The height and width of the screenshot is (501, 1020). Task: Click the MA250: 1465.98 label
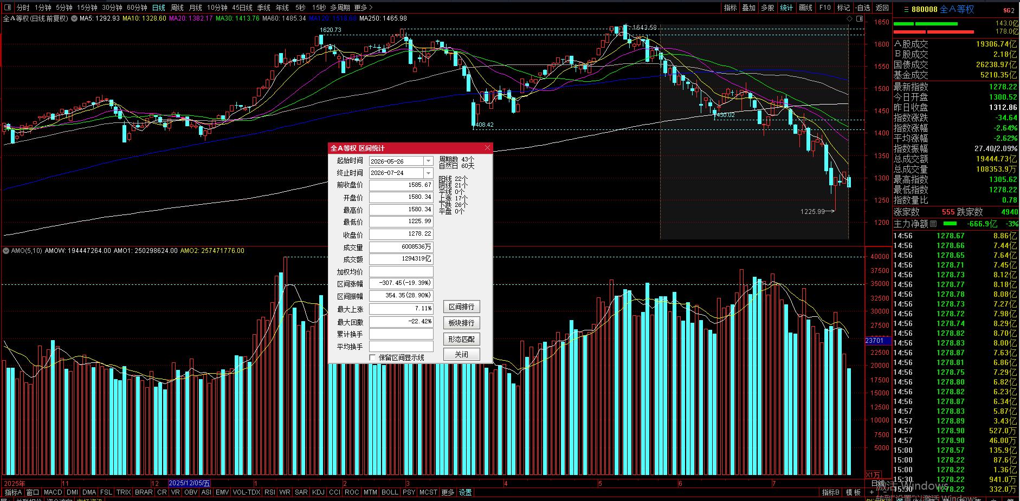tap(383, 18)
